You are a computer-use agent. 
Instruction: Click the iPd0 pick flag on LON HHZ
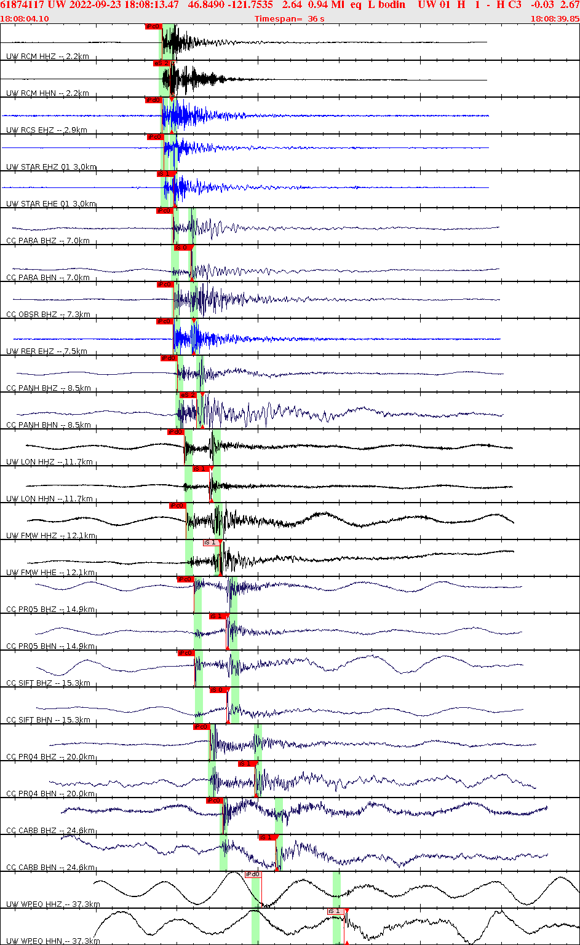(176, 431)
